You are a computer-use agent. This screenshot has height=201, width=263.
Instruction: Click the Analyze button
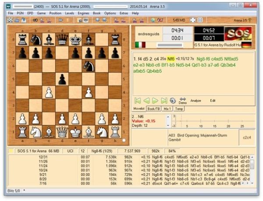tap(195, 100)
